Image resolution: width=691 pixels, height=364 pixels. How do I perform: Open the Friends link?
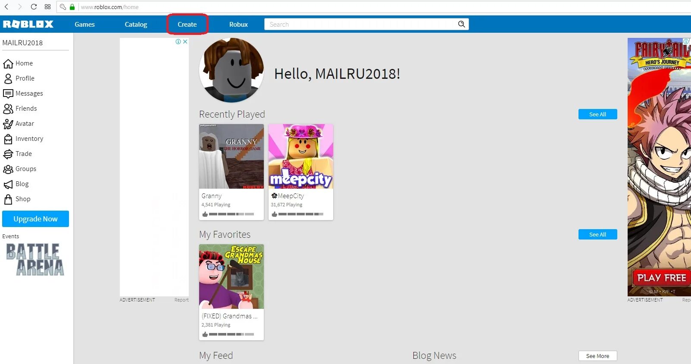26,109
